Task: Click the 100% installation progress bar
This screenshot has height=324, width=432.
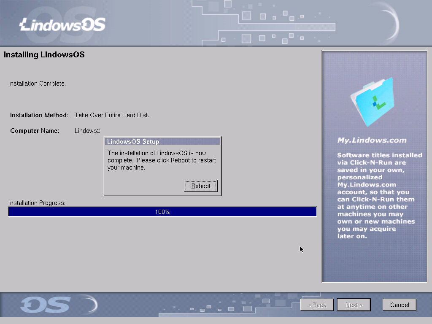Action: click(x=162, y=212)
